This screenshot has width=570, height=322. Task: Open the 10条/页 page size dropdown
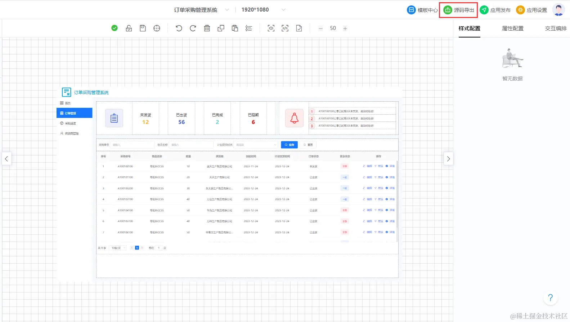click(118, 248)
